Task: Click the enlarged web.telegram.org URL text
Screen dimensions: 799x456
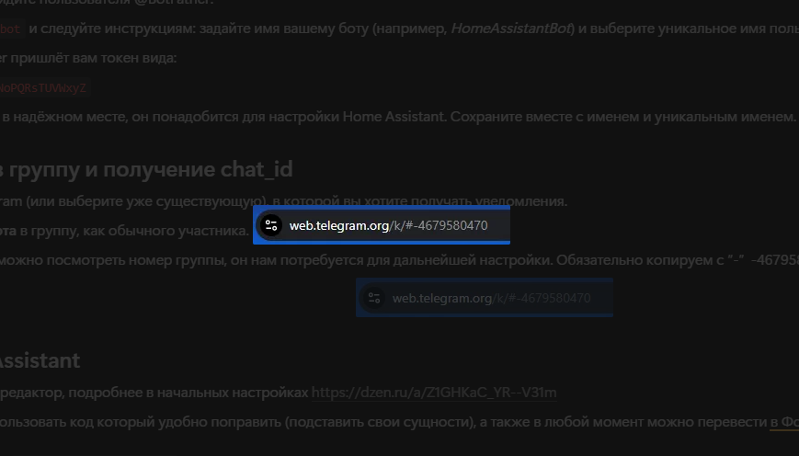Action: [388, 226]
